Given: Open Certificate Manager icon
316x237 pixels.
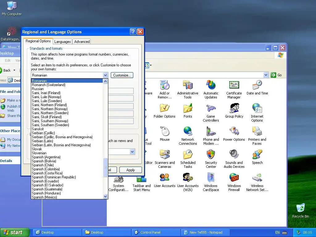Looking at the screenshot, I should coord(234,89).
